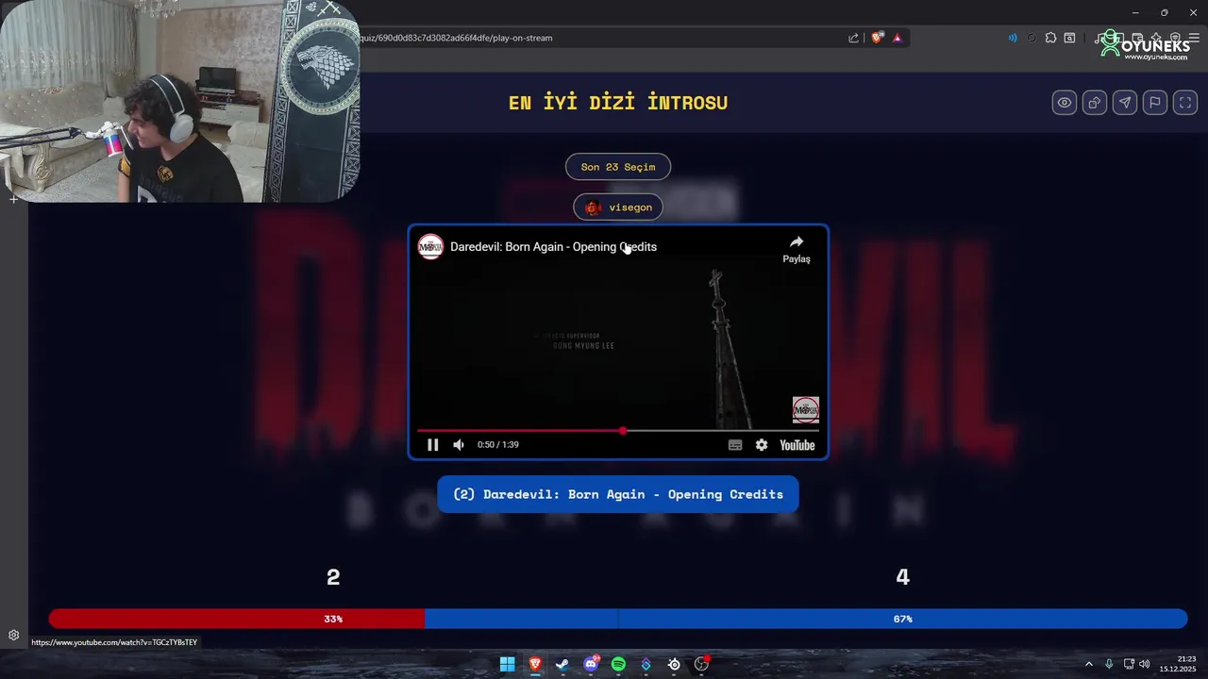This screenshot has width=1208, height=679.
Task: Click the paper plane send icon
Action: (1124, 103)
